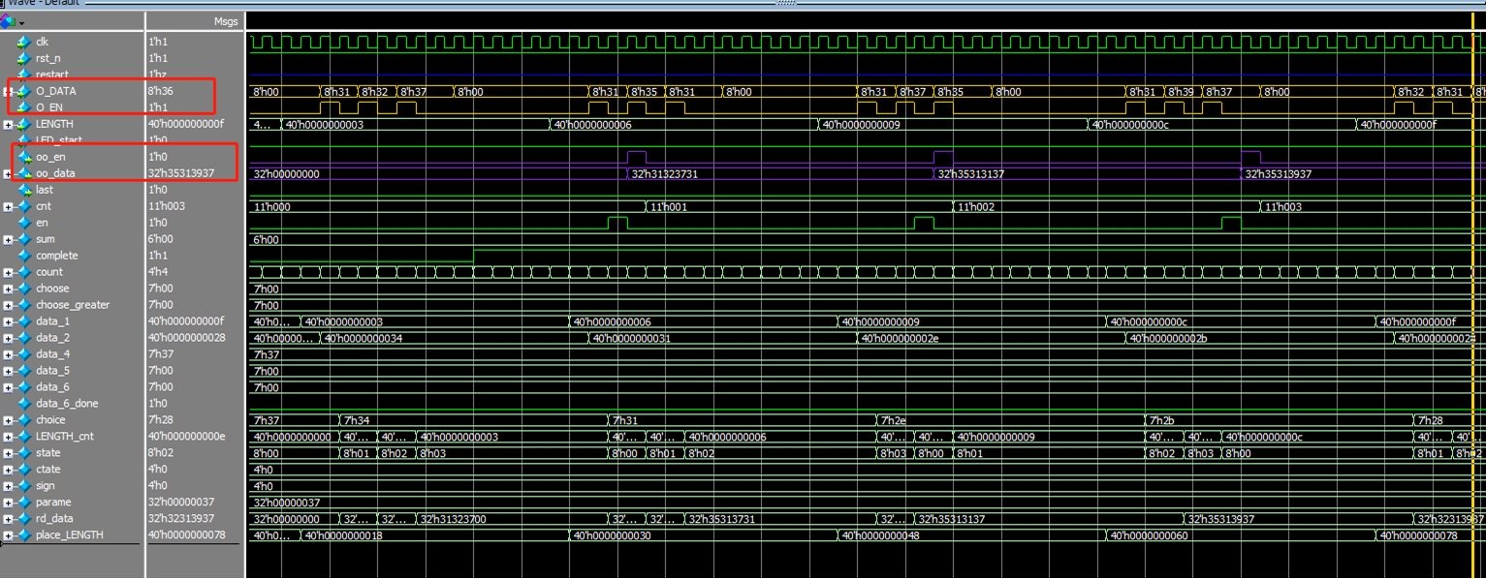Expand the rd_data bus signal
This screenshot has height=579, width=1486.
point(8,519)
